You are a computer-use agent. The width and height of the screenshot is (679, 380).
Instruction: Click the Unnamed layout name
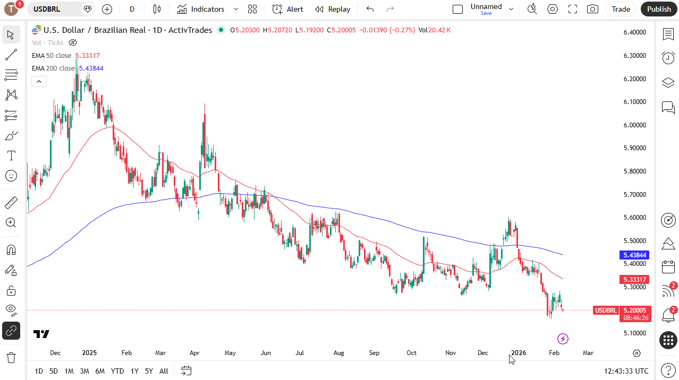coord(486,7)
